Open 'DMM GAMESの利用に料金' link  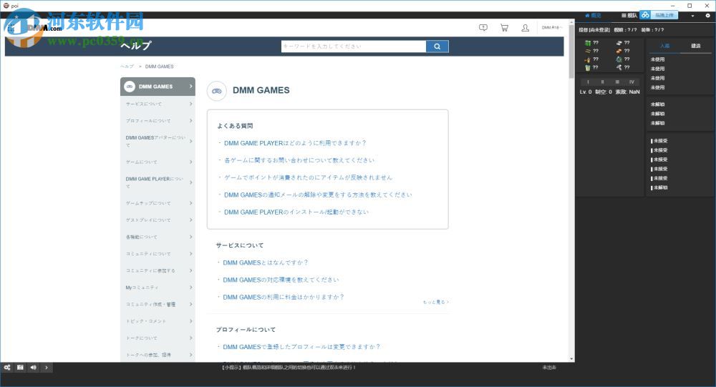point(283,297)
